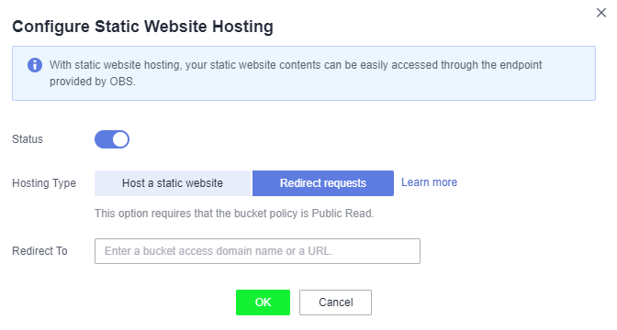Click the Status field label
The width and height of the screenshot is (617, 330).
(28, 139)
